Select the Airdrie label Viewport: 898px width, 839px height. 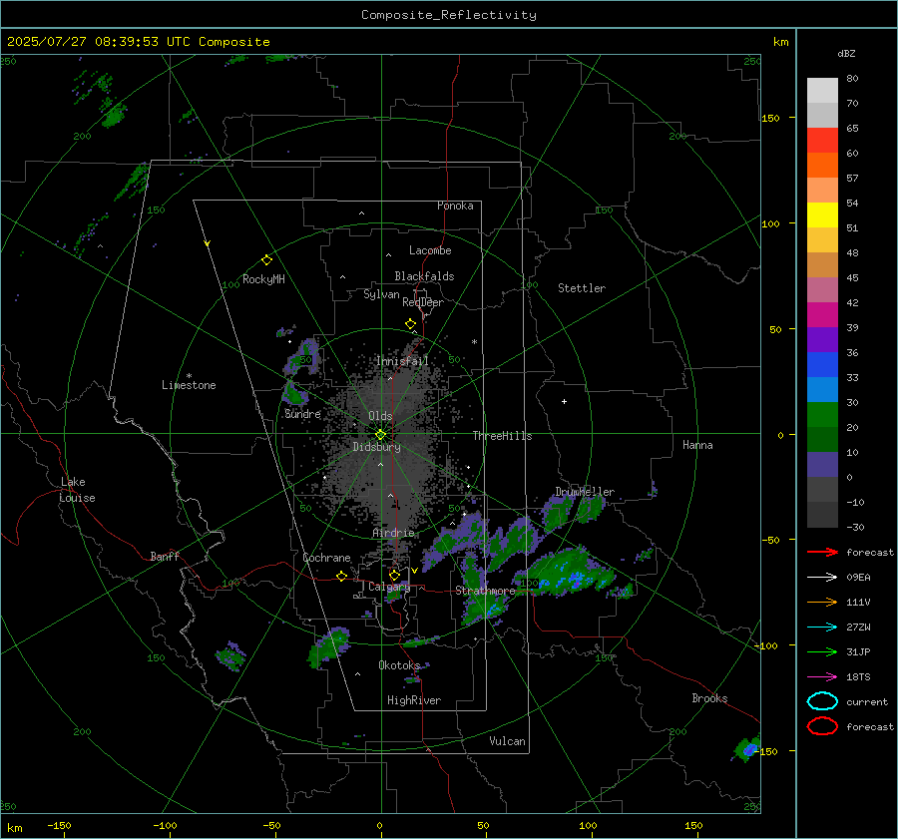click(x=393, y=533)
